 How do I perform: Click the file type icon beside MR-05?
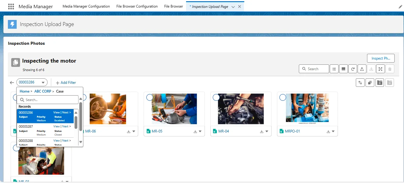point(149,131)
